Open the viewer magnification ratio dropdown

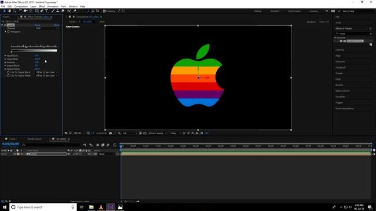pyautogui.click(x=79, y=133)
